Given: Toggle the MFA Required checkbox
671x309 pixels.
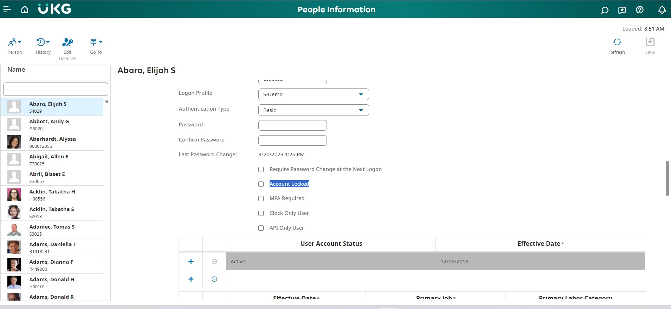Looking at the screenshot, I should coord(261,199).
